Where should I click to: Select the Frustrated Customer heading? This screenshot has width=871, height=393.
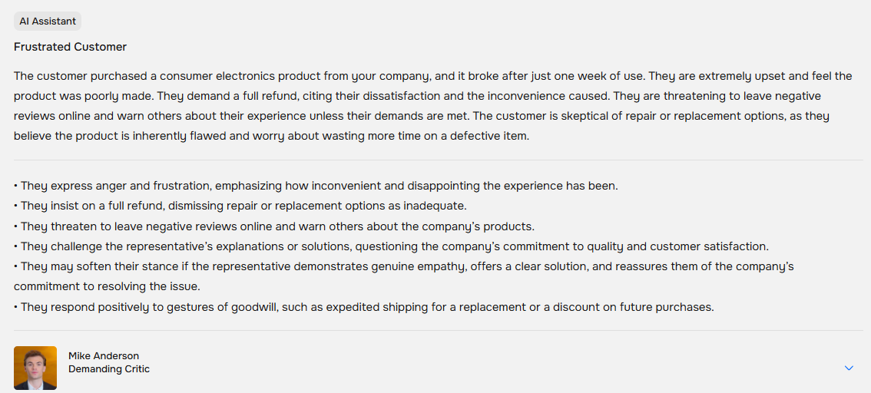[x=70, y=47]
